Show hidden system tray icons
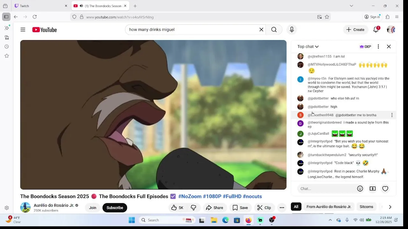 click(x=330, y=220)
